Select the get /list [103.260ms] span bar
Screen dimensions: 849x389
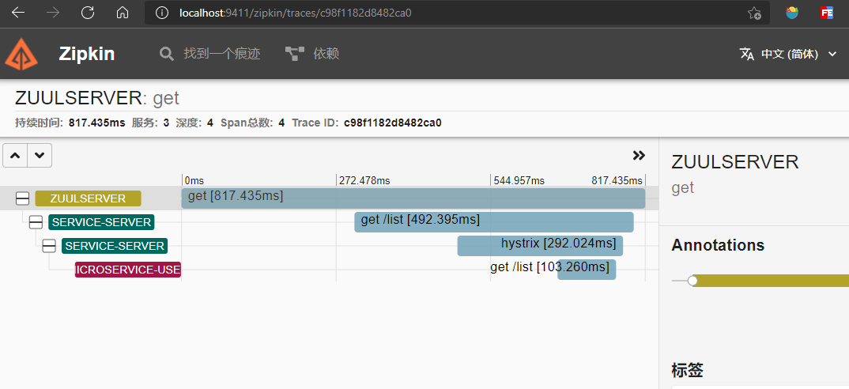[x=587, y=270]
